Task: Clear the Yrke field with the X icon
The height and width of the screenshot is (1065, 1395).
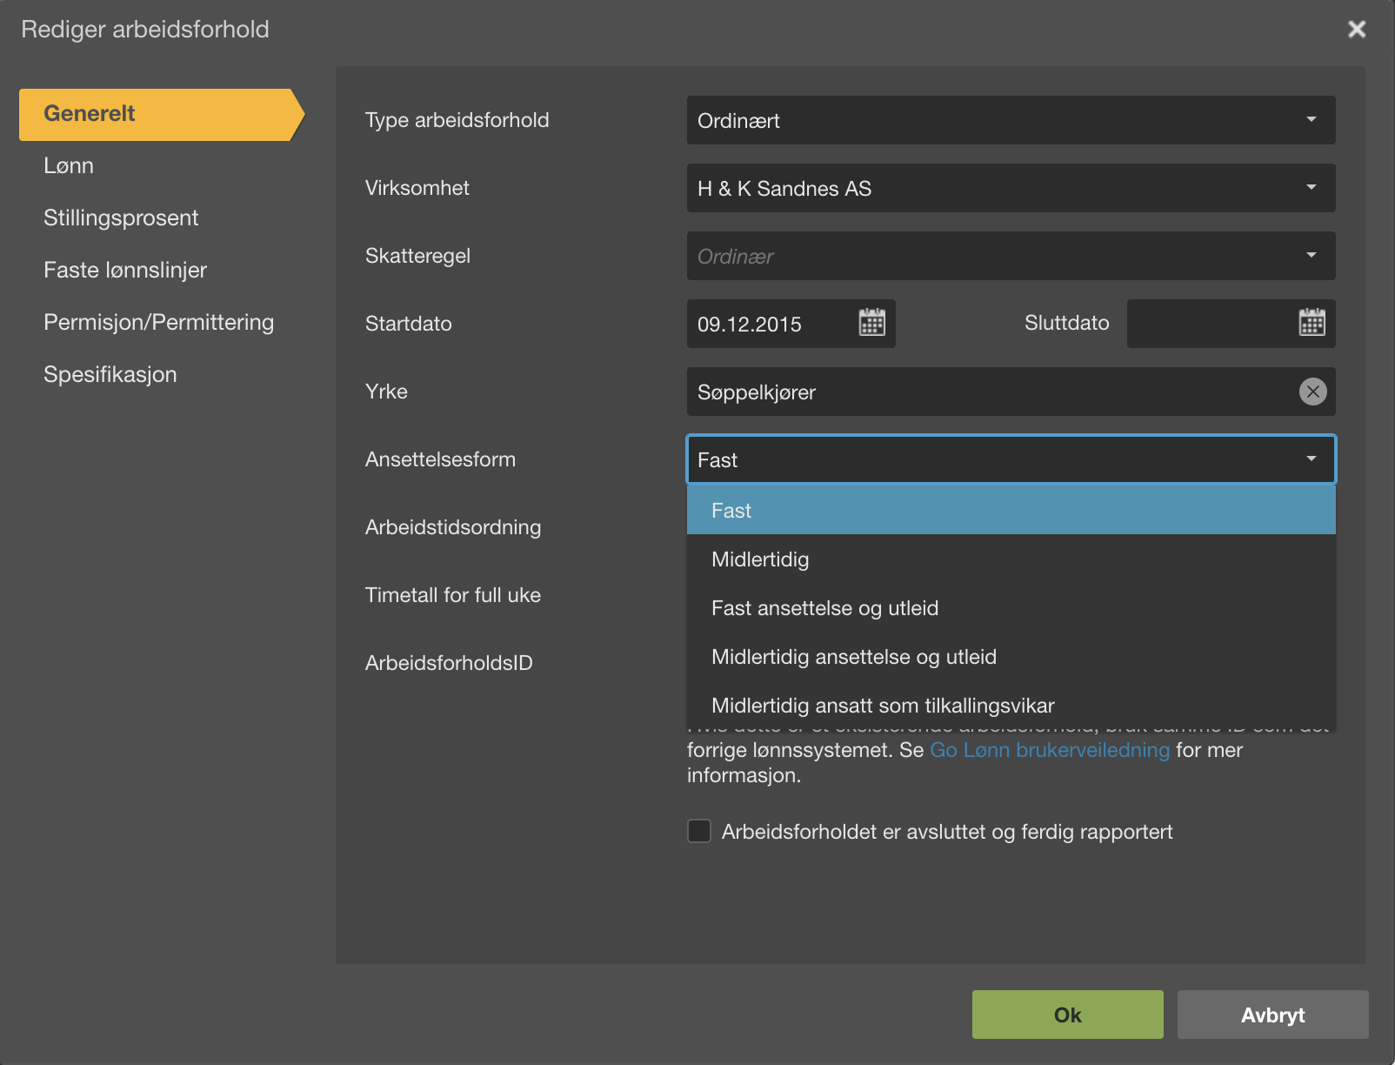Action: click(1313, 392)
